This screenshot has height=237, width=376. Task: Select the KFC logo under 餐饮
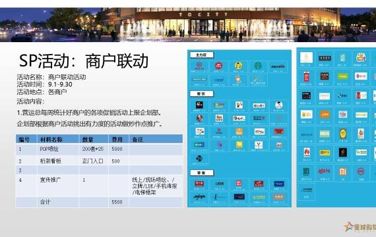199,118
